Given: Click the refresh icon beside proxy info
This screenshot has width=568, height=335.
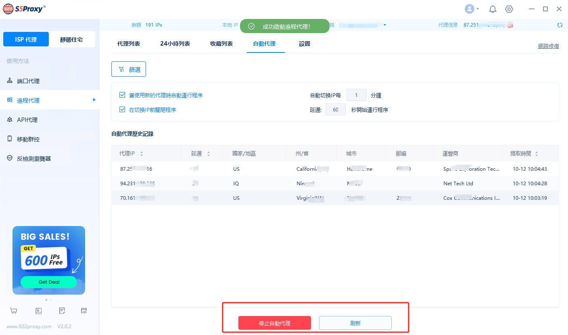Looking at the screenshot, I should (560, 25).
